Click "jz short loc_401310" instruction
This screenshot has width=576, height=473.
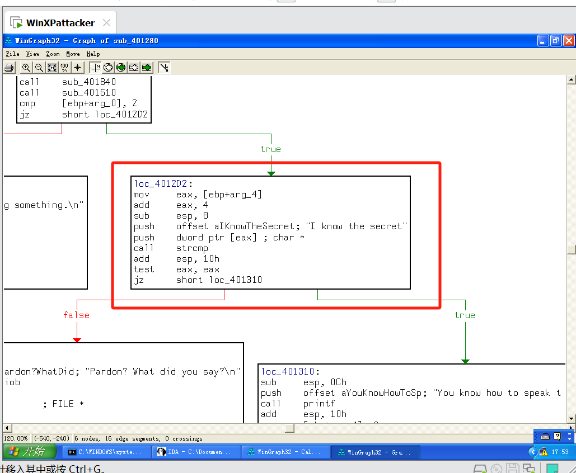tap(198, 280)
